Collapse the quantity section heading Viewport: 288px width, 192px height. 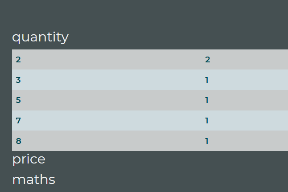[x=40, y=37]
